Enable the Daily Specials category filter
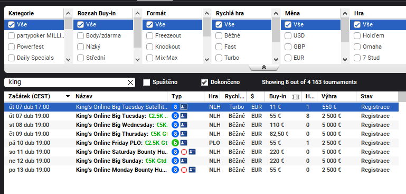406x194 pixels. pos(11,58)
